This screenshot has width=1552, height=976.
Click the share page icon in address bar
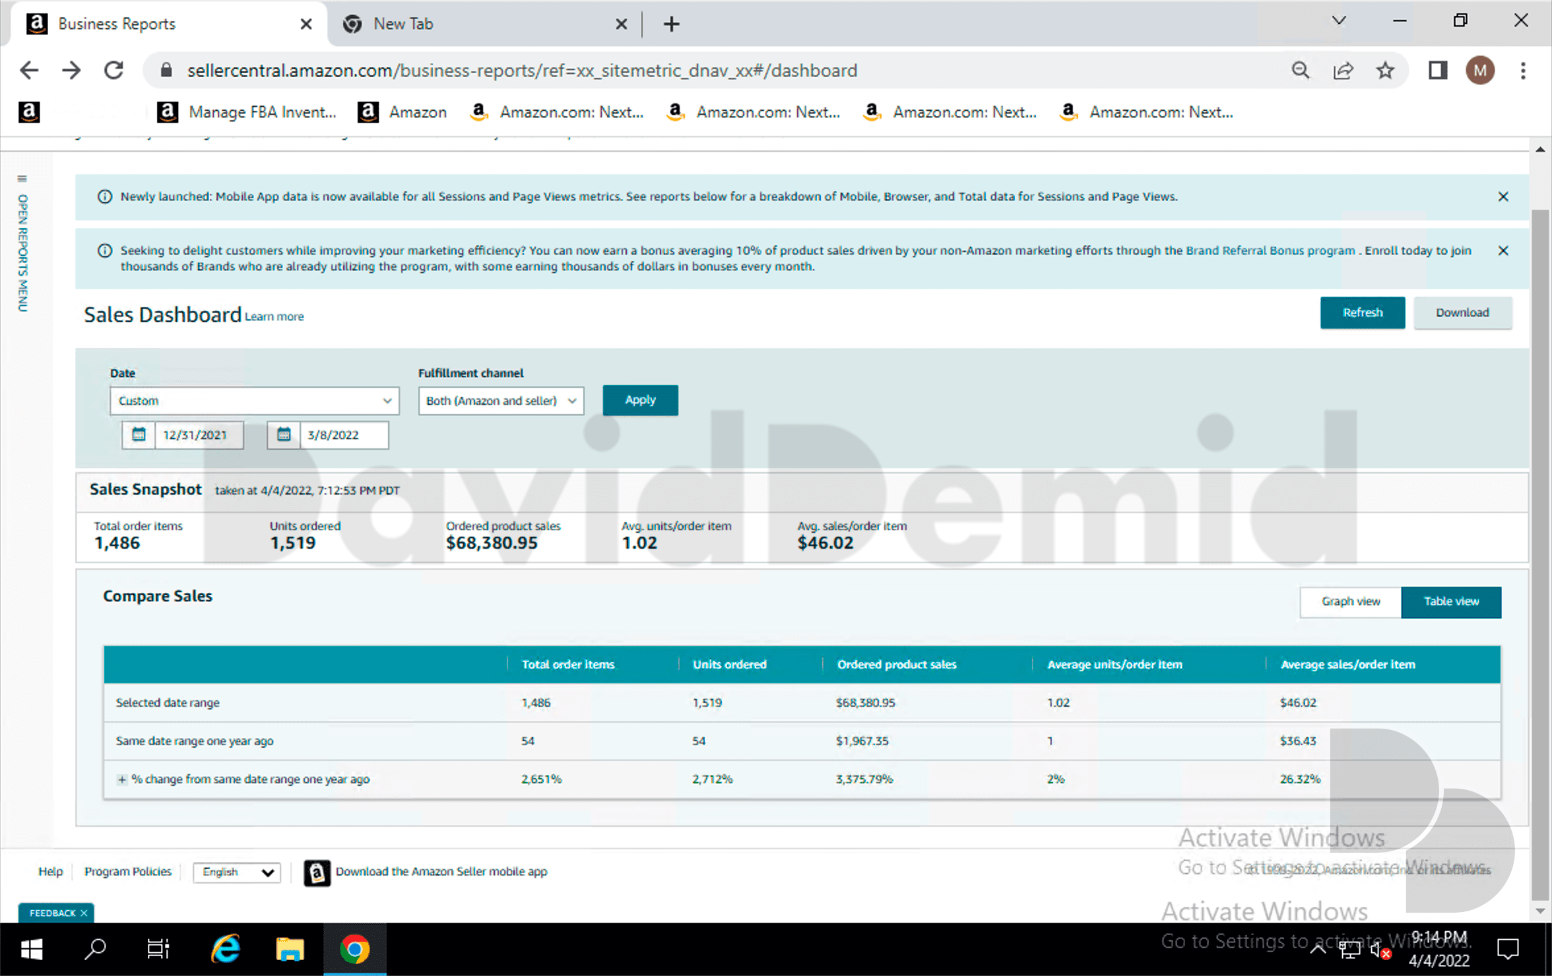point(1343,71)
